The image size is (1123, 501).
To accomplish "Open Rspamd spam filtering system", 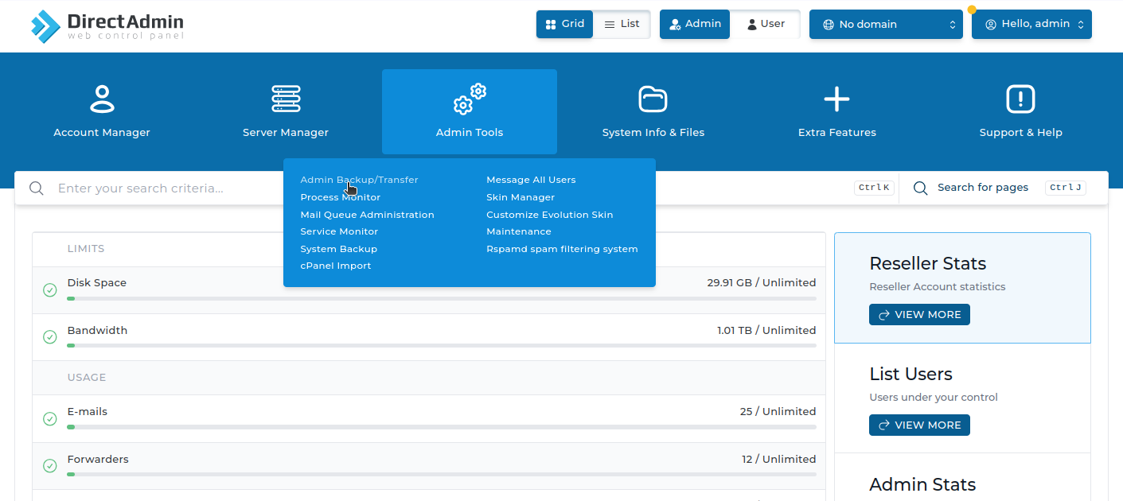I will 562,249.
